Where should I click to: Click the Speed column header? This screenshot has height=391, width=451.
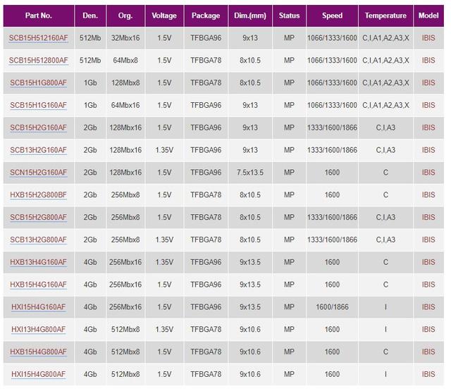(x=332, y=15)
